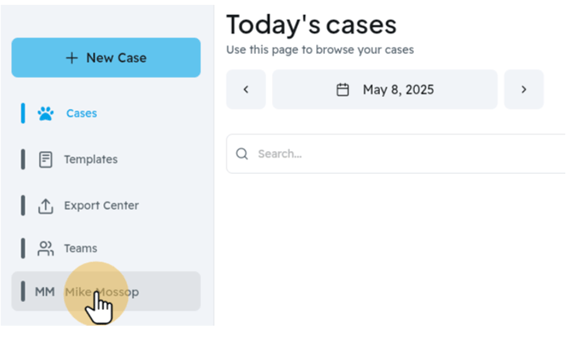Navigate to Export Center
The width and height of the screenshot is (573, 348).
pos(106,206)
